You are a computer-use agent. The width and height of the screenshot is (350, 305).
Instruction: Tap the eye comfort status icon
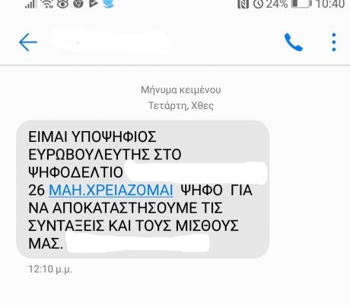(x=62, y=4)
